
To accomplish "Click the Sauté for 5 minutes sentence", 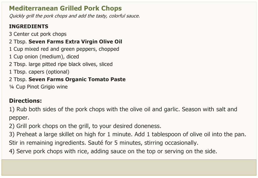I will tap(143, 143).
